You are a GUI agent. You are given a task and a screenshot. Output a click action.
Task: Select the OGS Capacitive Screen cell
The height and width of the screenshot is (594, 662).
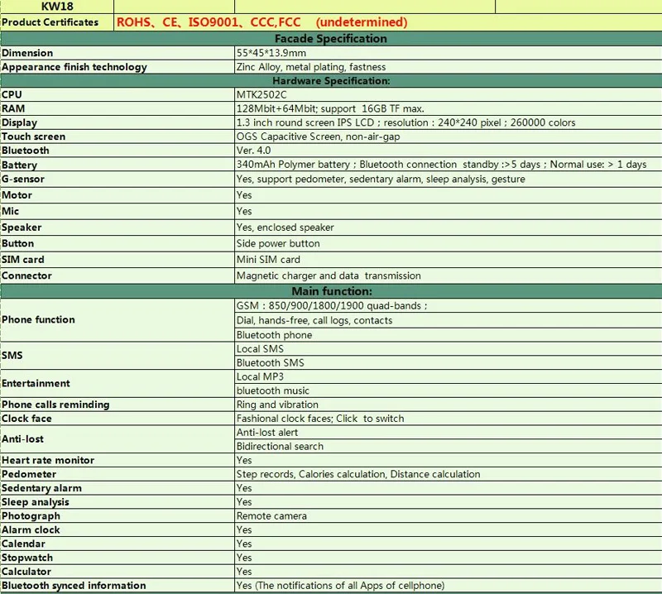[449, 137]
